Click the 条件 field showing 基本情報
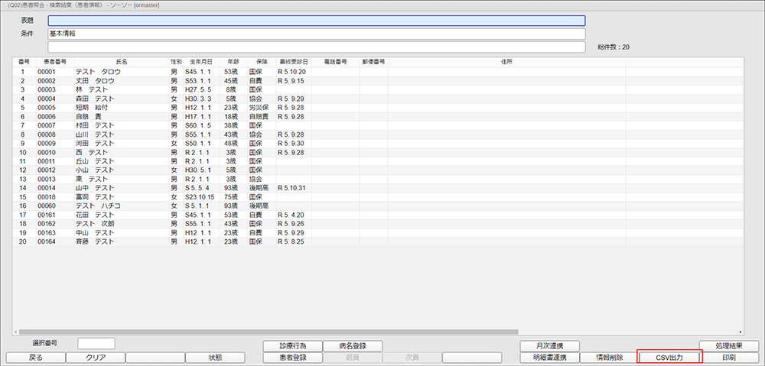Viewport: 765px width, 366px height. [x=316, y=34]
